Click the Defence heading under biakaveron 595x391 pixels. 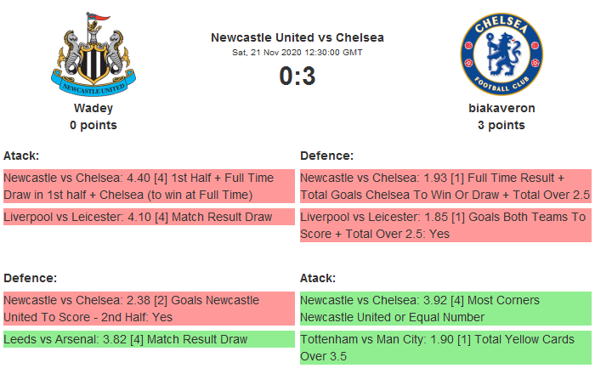[326, 156]
